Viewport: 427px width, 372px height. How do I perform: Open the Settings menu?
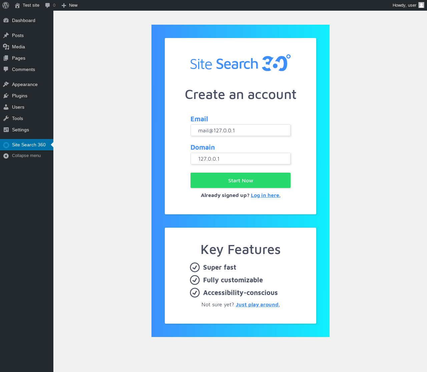27,130
